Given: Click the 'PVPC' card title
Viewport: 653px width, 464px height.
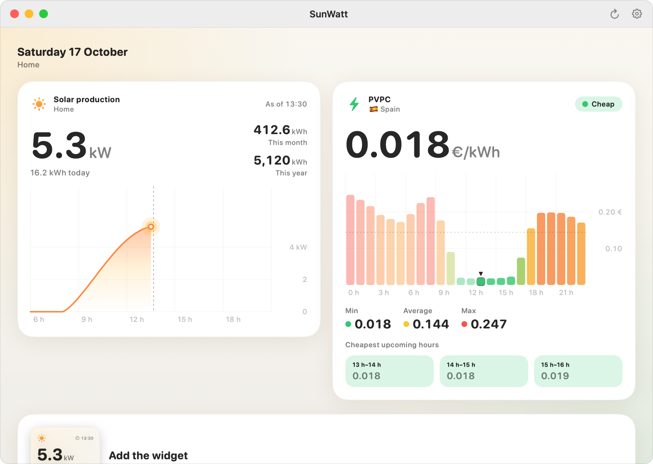Looking at the screenshot, I should click(x=379, y=99).
